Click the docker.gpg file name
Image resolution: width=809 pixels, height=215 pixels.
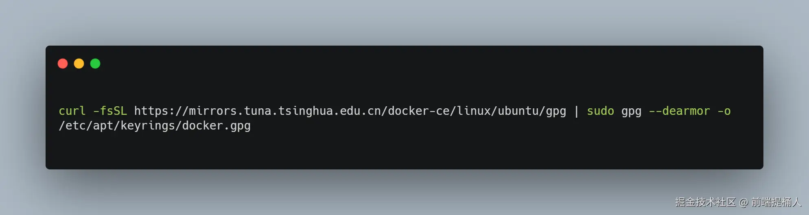coord(216,126)
